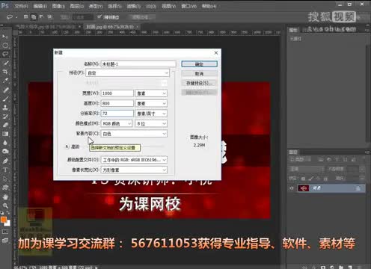Click the Background layer lock icon
Screen dimensions: 371x269
[358, 188]
